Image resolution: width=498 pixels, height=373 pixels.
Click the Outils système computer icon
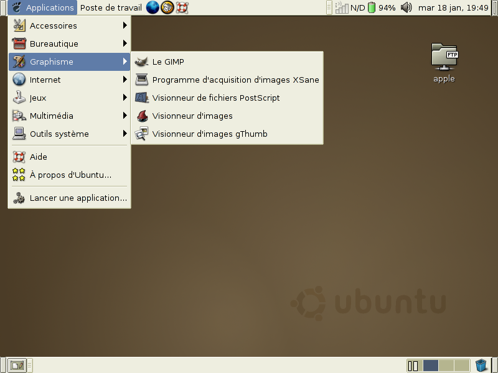coord(19,134)
